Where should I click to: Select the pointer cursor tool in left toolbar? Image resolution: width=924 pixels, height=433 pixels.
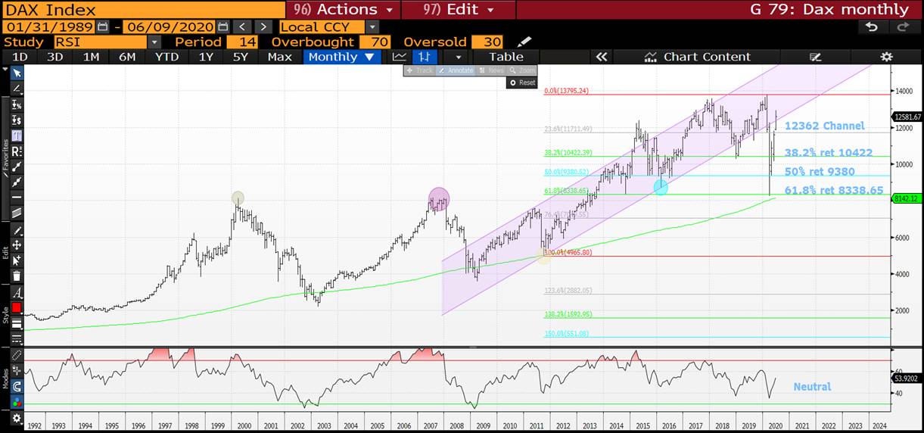pyautogui.click(x=17, y=73)
